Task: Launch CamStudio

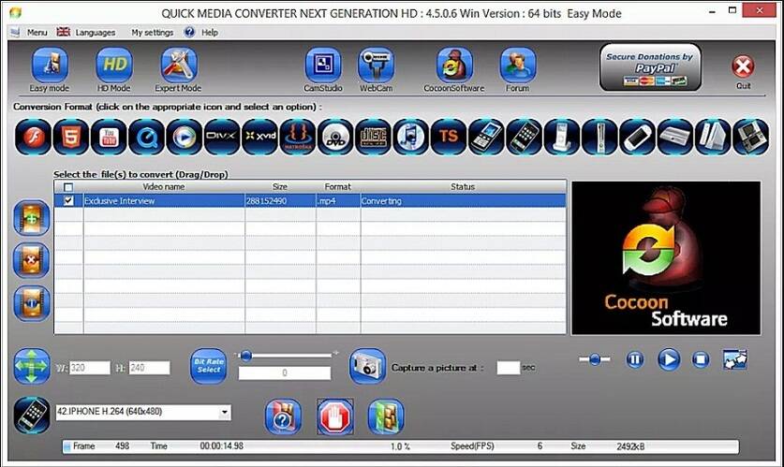Action: [x=323, y=65]
